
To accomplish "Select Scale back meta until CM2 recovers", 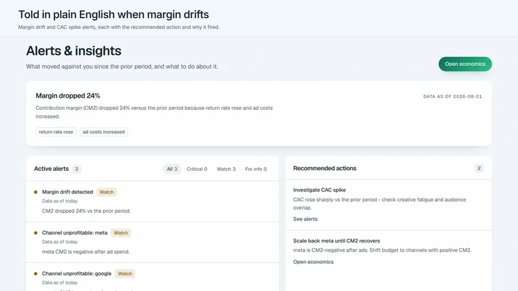I will (337, 241).
